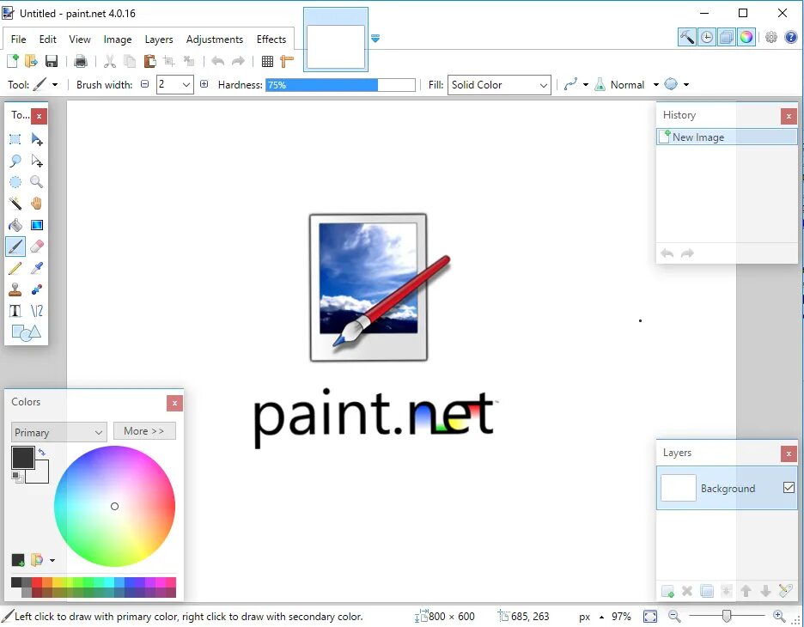804x627 pixels.
Task: Increase brush width with plus button
Action: coord(204,84)
